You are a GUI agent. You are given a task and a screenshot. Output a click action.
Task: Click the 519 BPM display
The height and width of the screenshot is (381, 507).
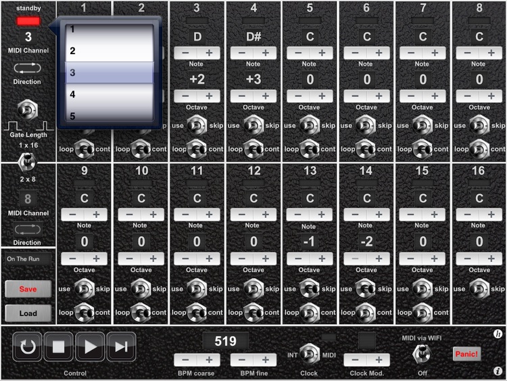[x=225, y=341]
